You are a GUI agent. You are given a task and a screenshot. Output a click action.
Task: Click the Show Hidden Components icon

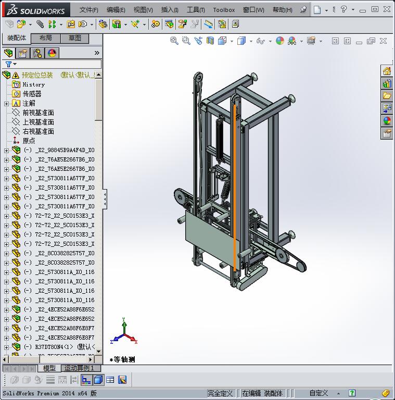[x=103, y=24]
